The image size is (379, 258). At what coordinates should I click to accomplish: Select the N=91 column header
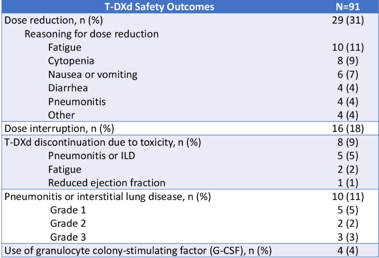pyautogui.click(x=347, y=7)
